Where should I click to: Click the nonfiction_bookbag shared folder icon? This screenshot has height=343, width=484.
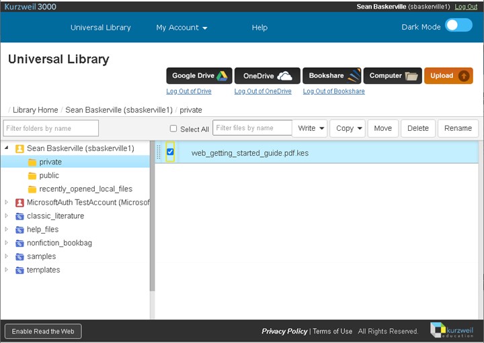click(x=19, y=244)
